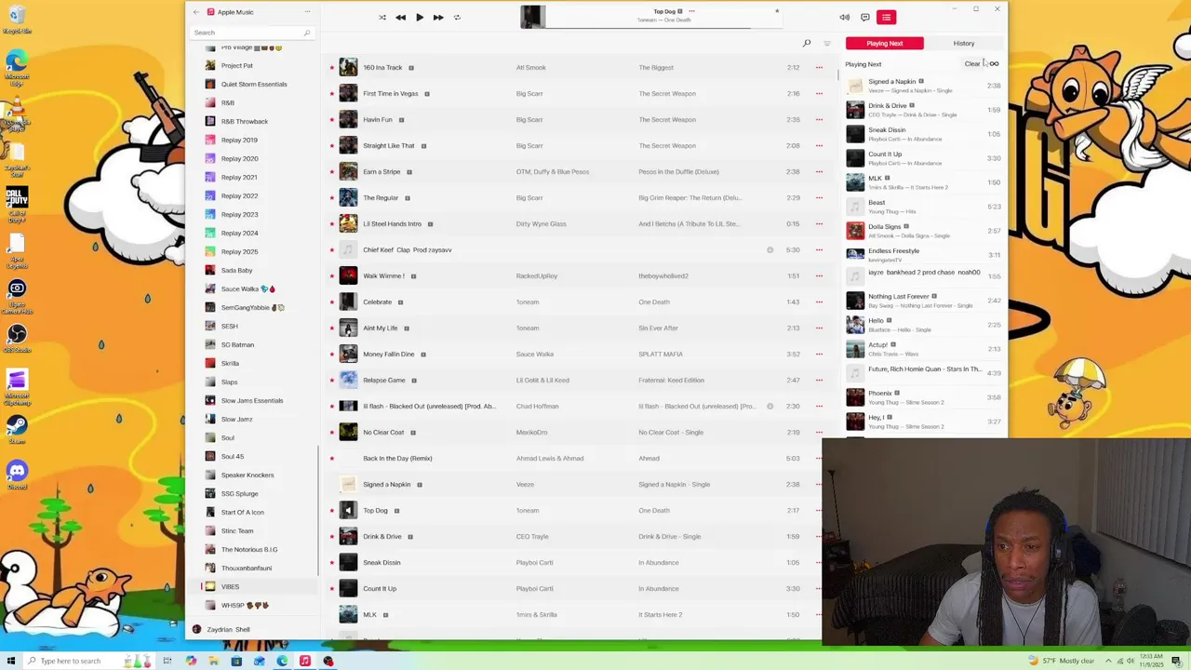
Task: Select Phoenix in Playing Next queue
Action: (924, 397)
